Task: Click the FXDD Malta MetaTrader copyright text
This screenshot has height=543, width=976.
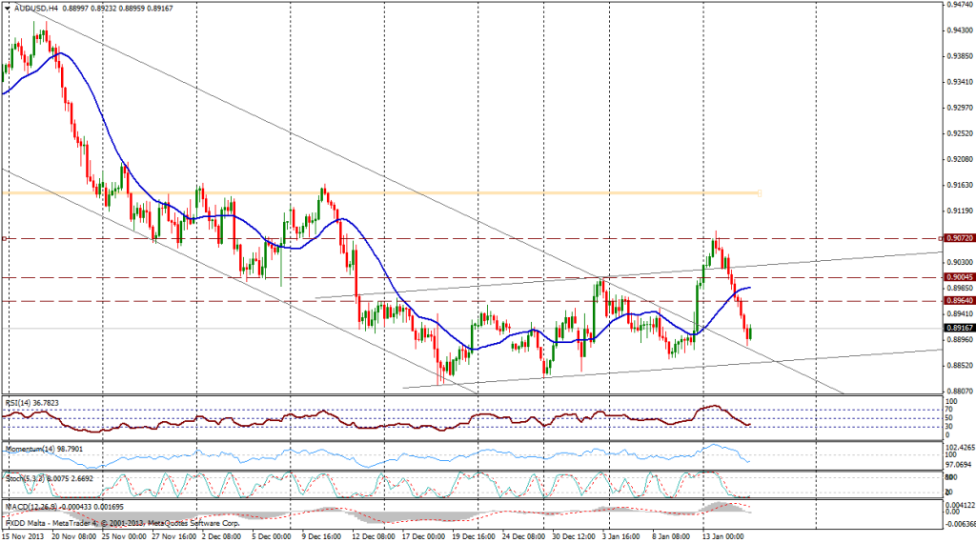Action: 114,523
